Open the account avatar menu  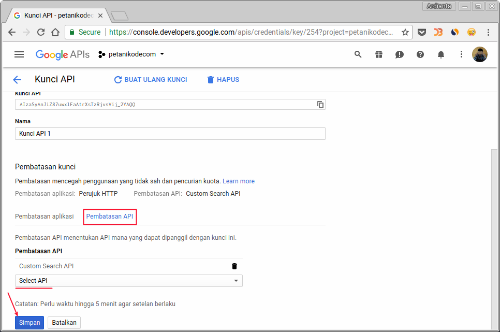click(479, 54)
